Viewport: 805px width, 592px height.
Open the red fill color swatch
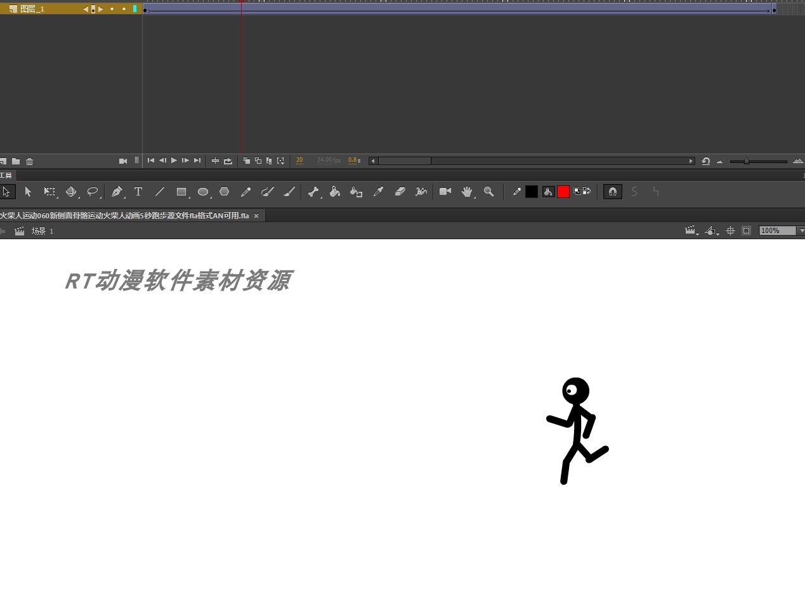point(563,192)
